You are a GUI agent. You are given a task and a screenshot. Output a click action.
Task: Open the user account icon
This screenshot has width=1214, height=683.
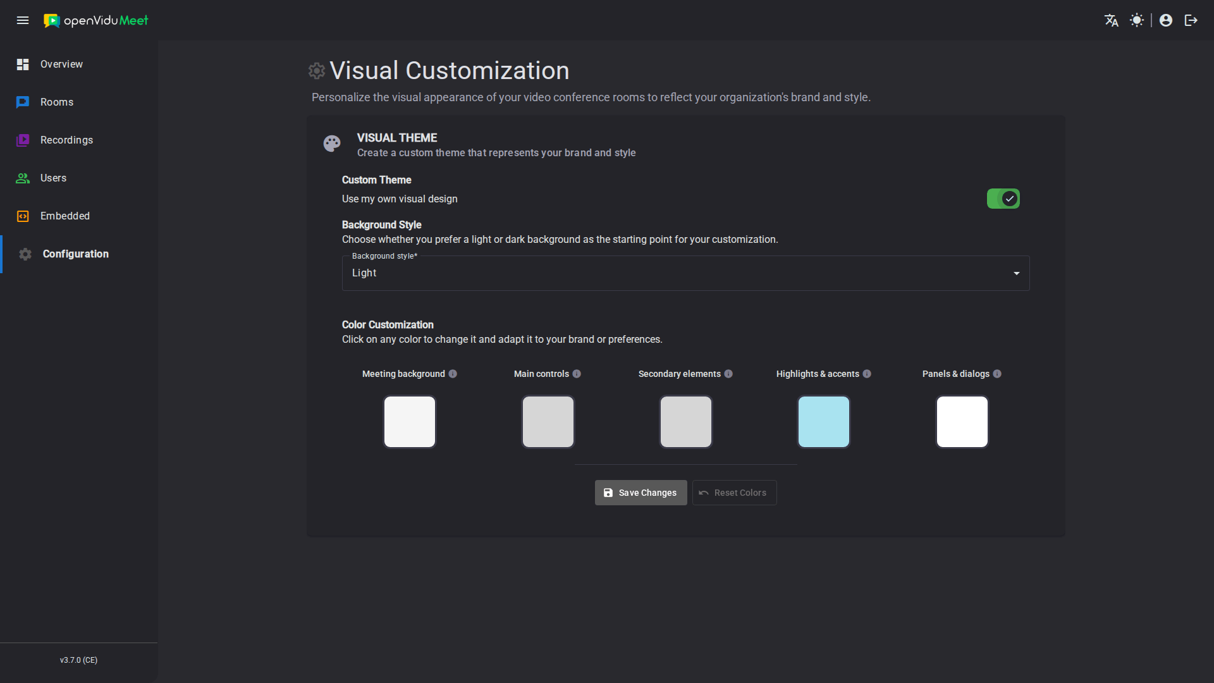[1166, 20]
